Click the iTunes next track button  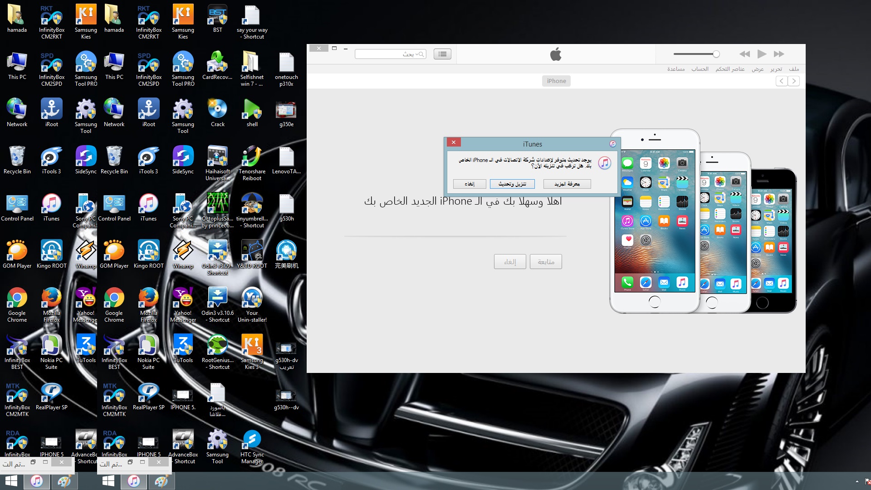779,54
